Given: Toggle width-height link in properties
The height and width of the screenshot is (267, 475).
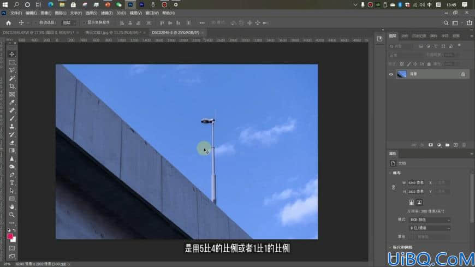Looking at the screenshot, I should (393, 187).
